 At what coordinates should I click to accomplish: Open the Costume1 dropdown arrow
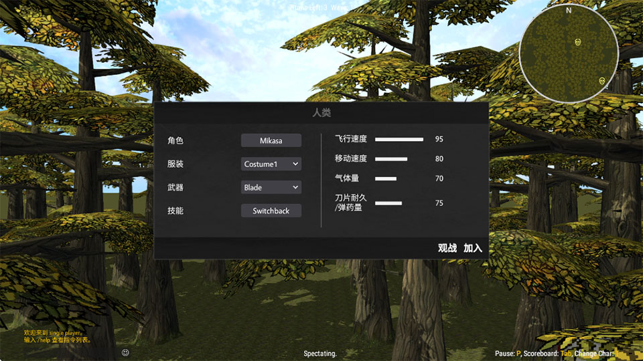pos(295,164)
